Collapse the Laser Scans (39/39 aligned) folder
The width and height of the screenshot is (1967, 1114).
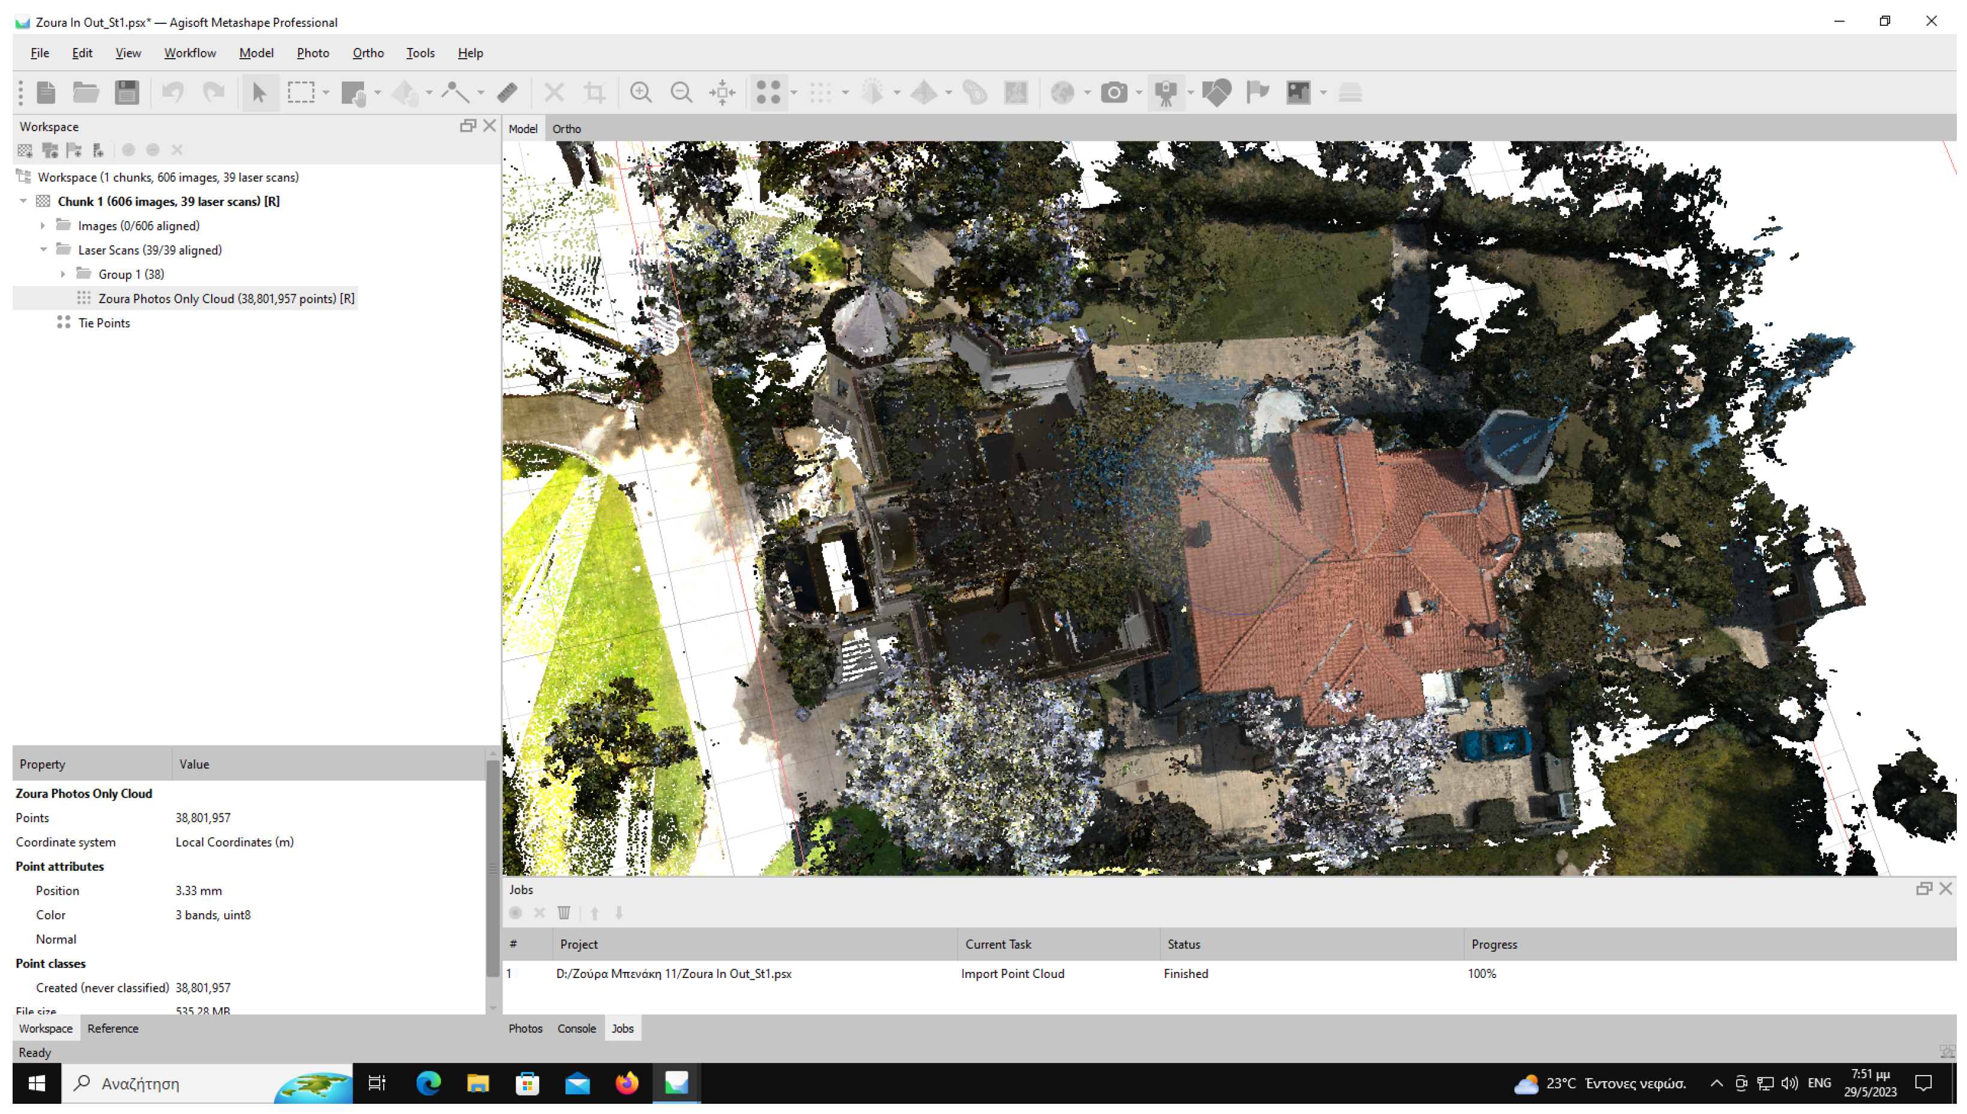pos(43,250)
